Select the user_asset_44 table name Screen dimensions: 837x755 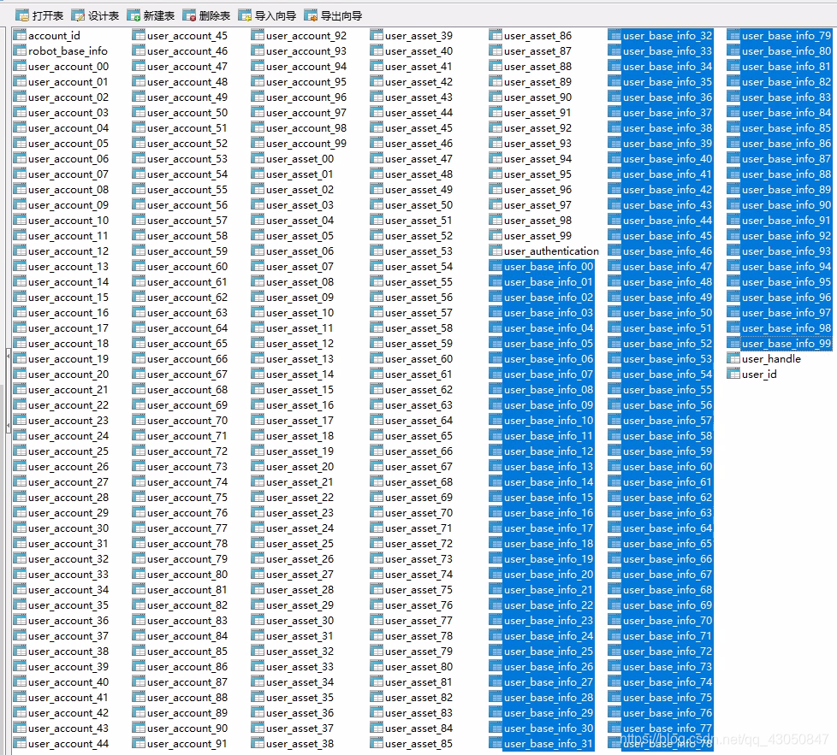tap(419, 113)
